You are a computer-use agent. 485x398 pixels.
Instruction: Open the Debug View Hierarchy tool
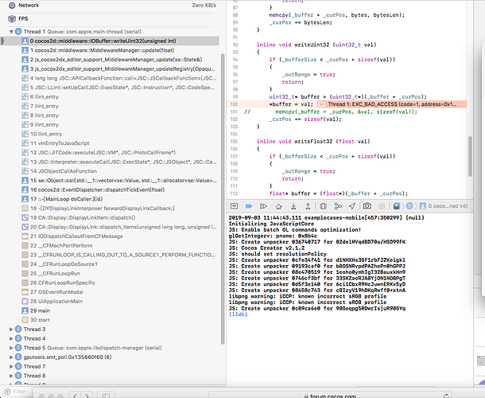(x=323, y=206)
